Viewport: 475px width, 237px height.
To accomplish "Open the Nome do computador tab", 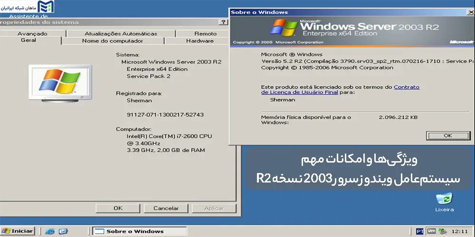I will pos(113,41).
